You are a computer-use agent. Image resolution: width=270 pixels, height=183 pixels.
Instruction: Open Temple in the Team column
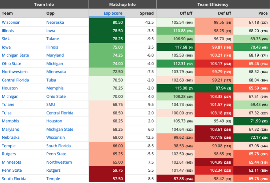(9, 146)
